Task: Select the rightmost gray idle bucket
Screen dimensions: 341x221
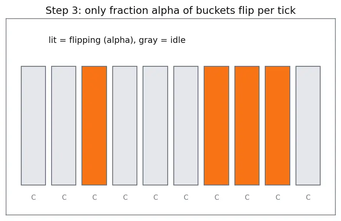Action: tap(308, 126)
